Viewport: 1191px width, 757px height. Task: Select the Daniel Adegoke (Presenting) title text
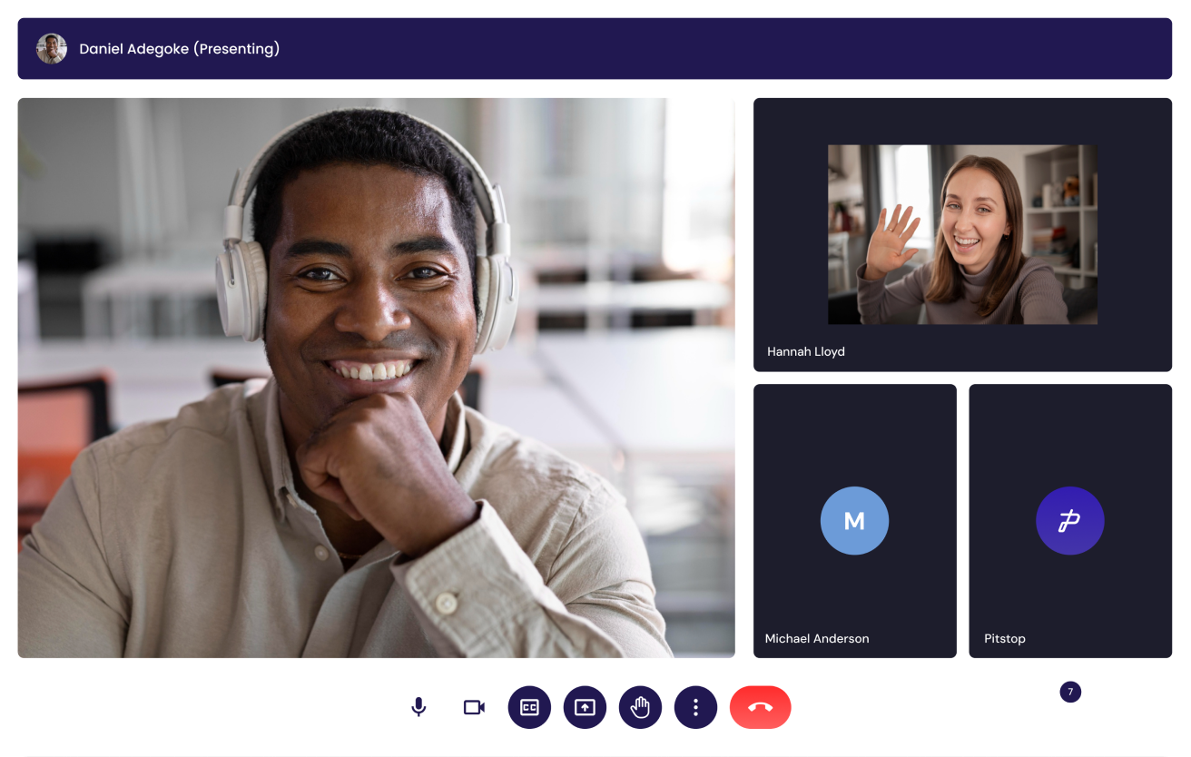tap(179, 49)
